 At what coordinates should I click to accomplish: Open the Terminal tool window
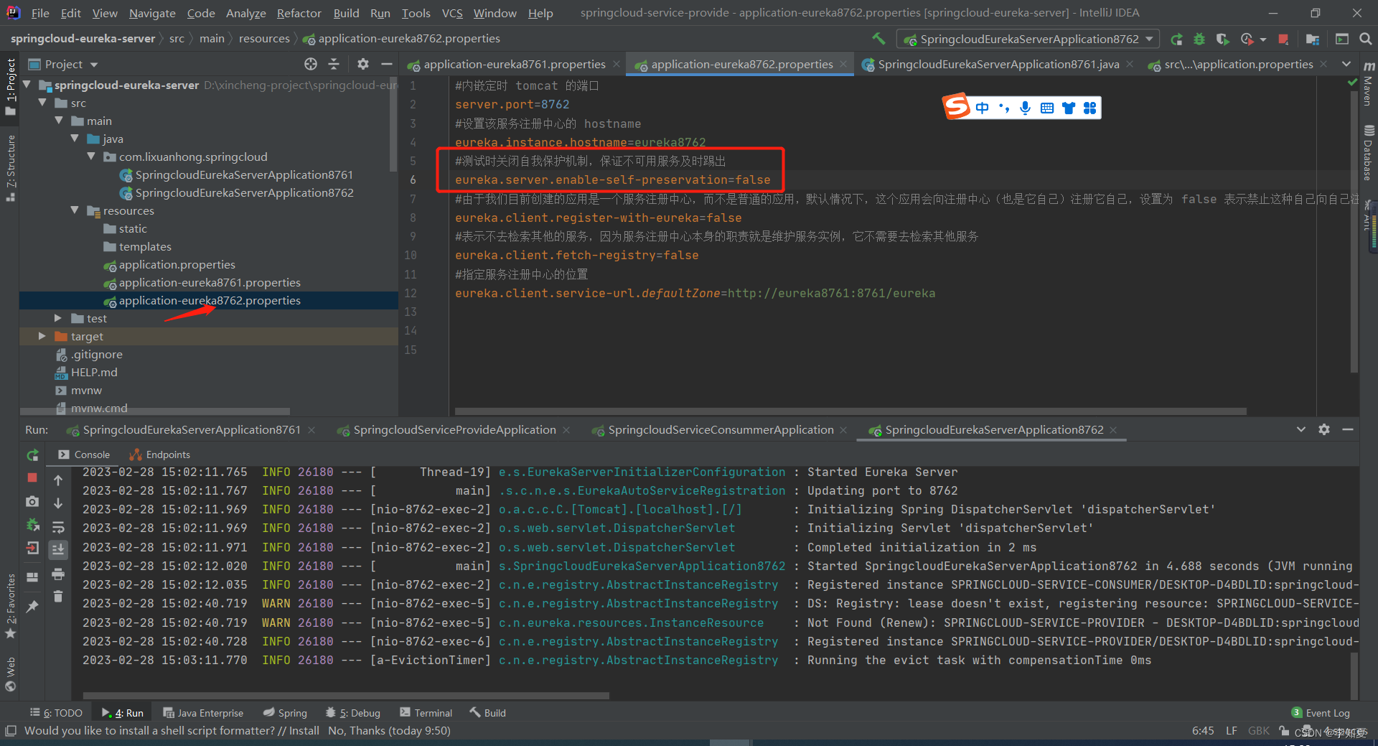426,713
